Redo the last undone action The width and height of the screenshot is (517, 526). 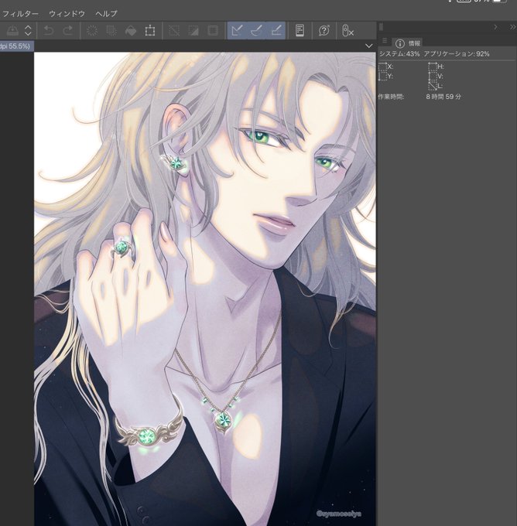[68, 31]
